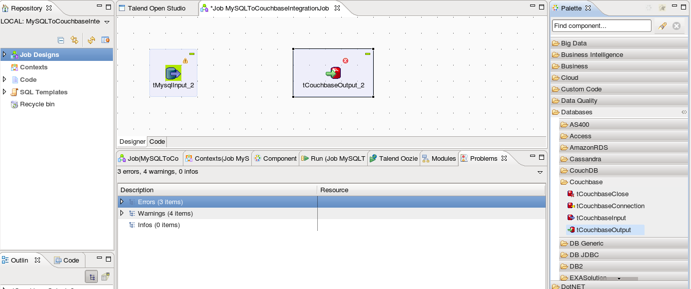Click the Find component search field

tap(602, 25)
